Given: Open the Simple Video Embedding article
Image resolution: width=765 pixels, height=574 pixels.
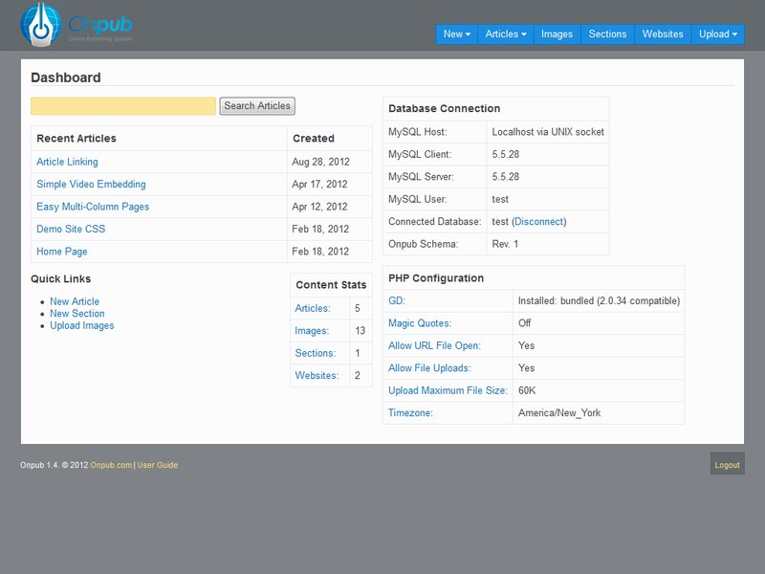Looking at the screenshot, I should point(91,184).
